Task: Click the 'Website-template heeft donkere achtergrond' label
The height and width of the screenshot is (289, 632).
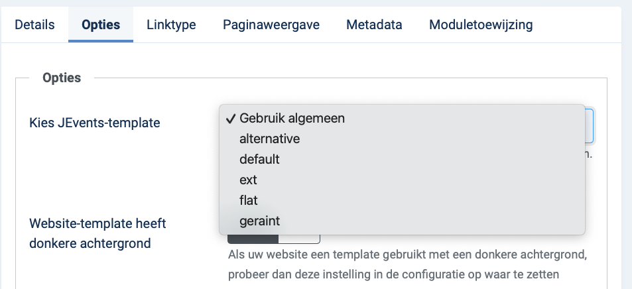Action: (x=98, y=233)
